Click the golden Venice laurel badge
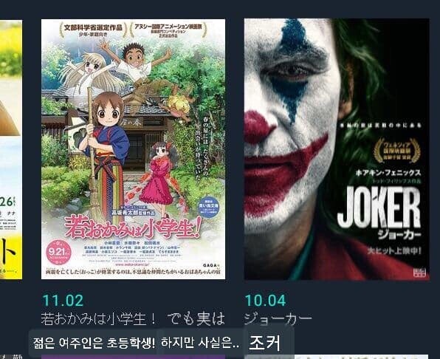The width and height of the screenshot is (440, 359). pos(397,150)
